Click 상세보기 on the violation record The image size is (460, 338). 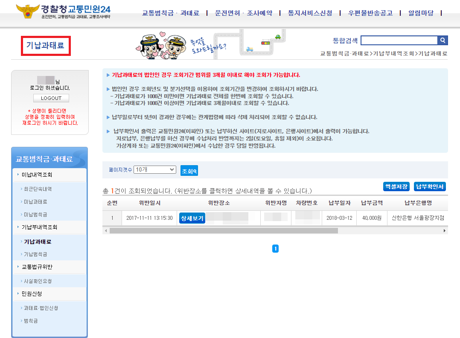(x=192, y=218)
